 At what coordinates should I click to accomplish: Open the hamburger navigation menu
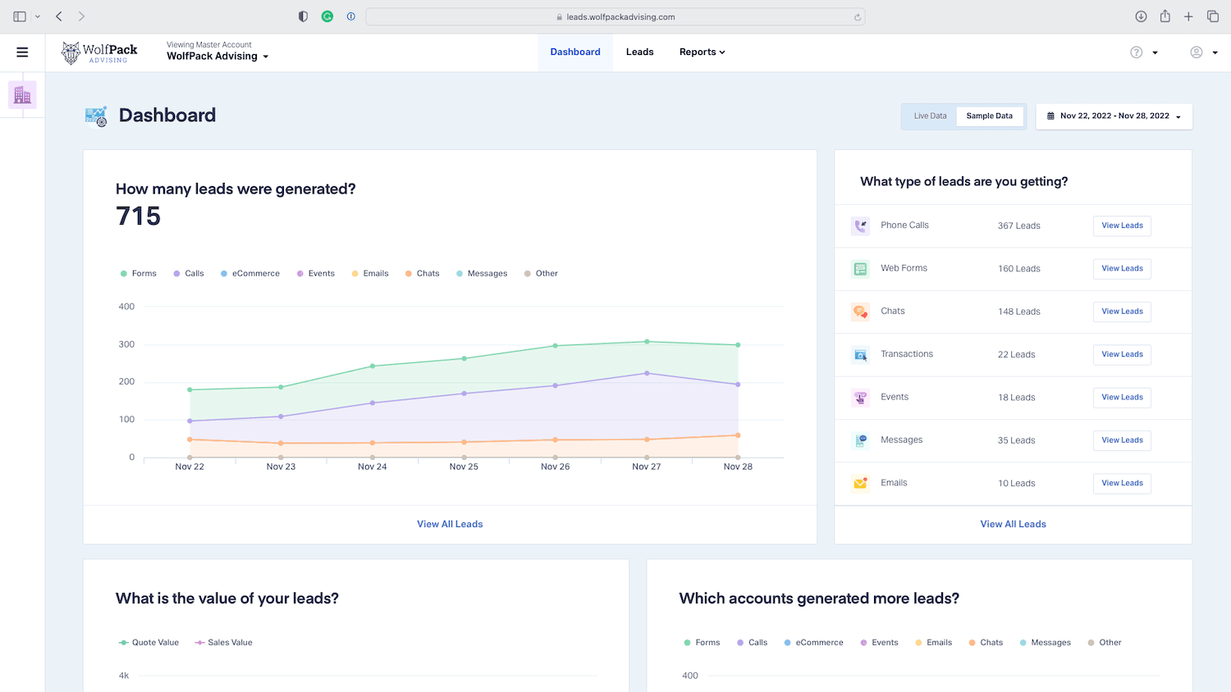(22, 52)
